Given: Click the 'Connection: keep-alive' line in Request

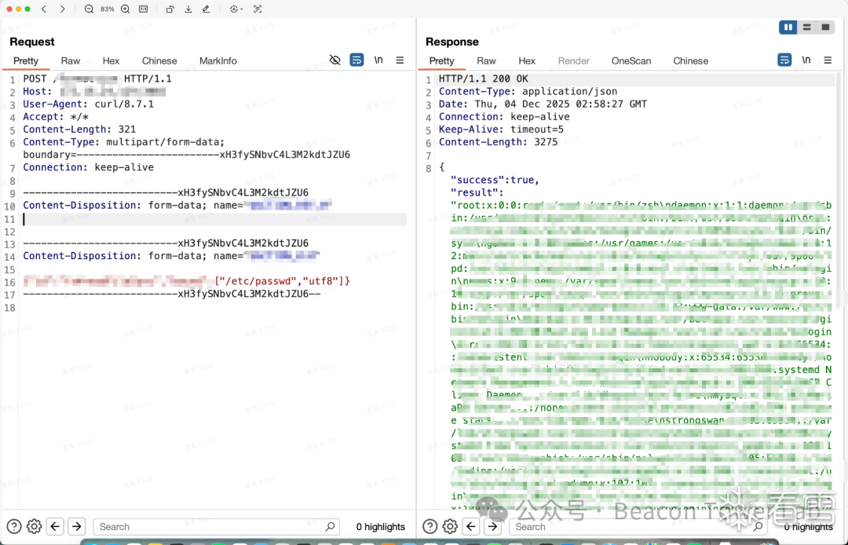Looking at the screenshot, I should click(x=88, y=167).
